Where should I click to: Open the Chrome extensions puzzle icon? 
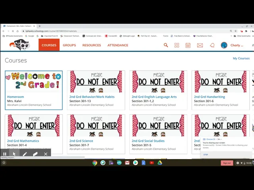pyautogui.click(x=246, y=31)
